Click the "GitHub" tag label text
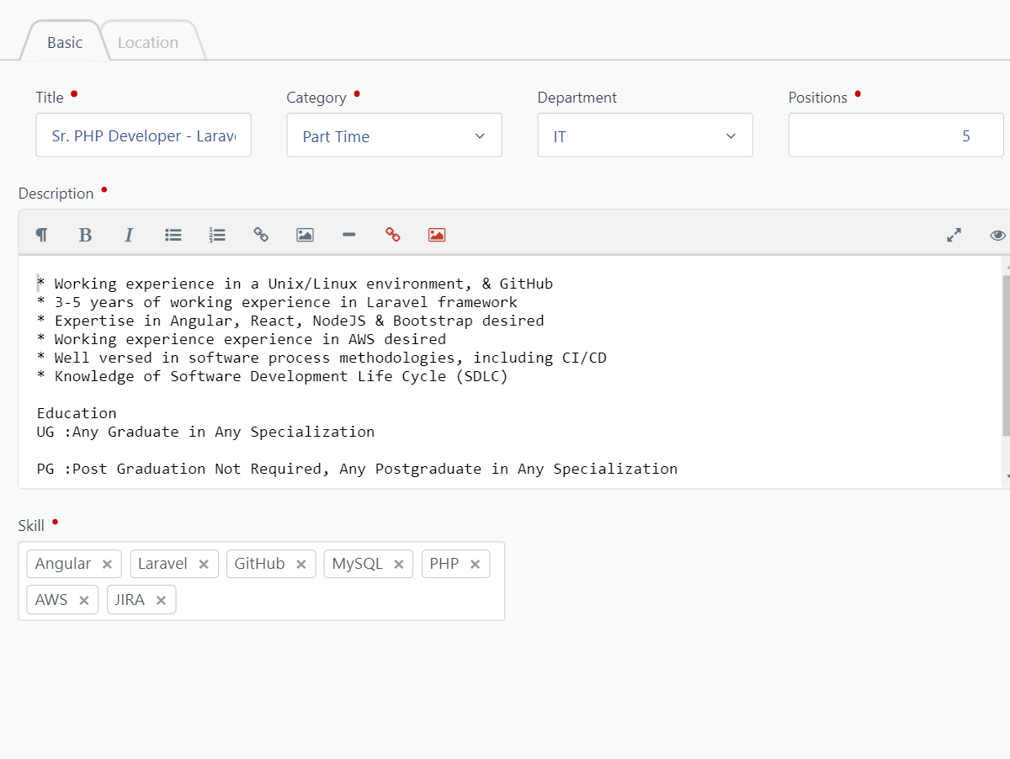The image size is (1010, 759). click(259, 564)
